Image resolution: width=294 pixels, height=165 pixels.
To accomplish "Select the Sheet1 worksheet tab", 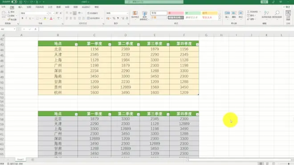I will pyautogui.click(x=20, y=160).
